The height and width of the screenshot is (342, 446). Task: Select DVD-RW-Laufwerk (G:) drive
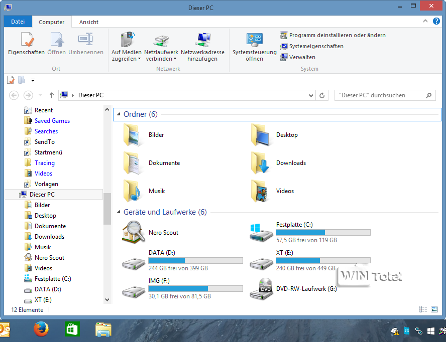(x=293, y=289)
